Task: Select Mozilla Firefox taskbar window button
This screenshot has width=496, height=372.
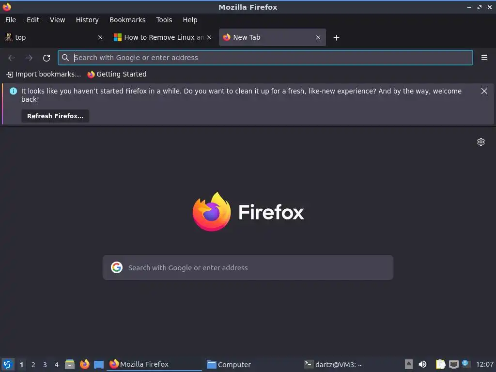Action: coord(154,364)
